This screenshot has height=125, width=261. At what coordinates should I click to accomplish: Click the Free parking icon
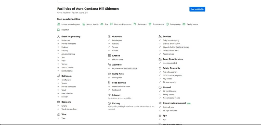click(x=167, y=24)
